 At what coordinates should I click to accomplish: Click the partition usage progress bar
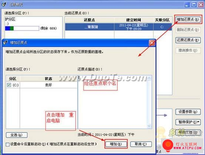coord(22,28)
